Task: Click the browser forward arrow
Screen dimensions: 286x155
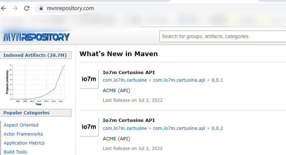Action: click(x=15, y=8)
